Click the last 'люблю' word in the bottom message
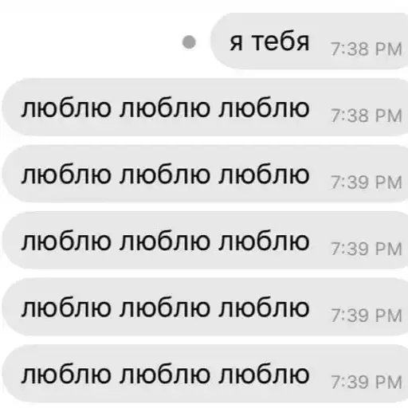The height and width of the screenshot is (408, 408). click(x=264, y=375)
